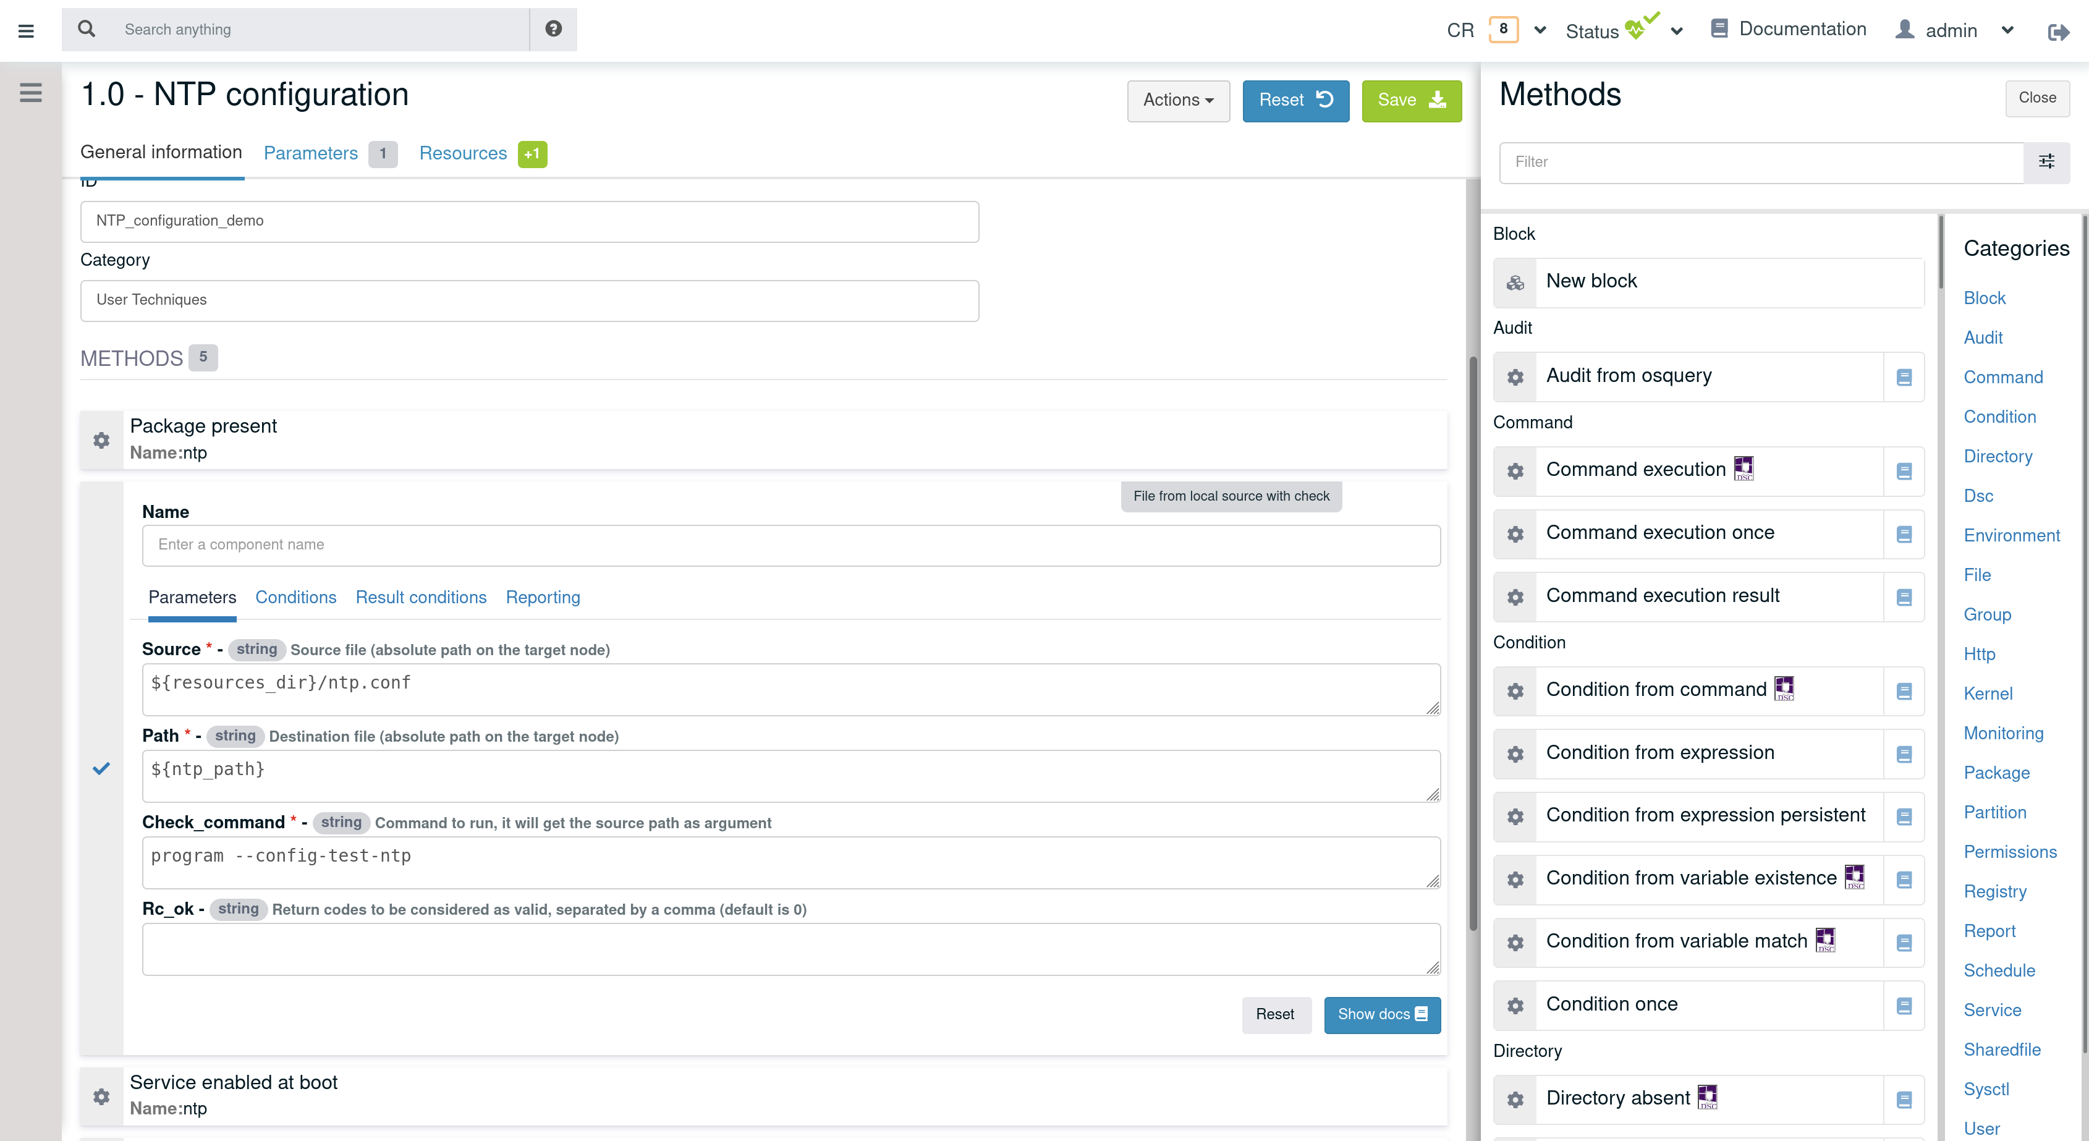Expand the admin user menu

(2007, 31)
